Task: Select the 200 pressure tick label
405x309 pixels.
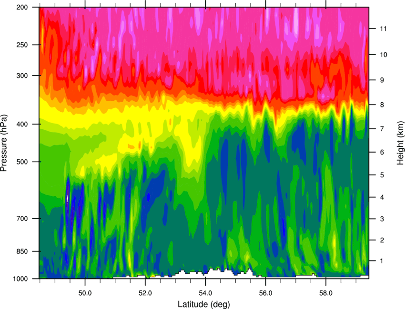Action: 22,7
